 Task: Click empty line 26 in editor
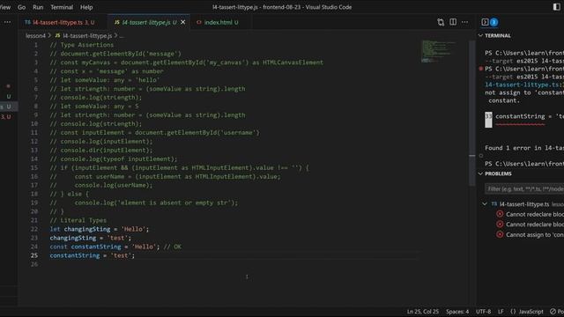coord(234,264)
